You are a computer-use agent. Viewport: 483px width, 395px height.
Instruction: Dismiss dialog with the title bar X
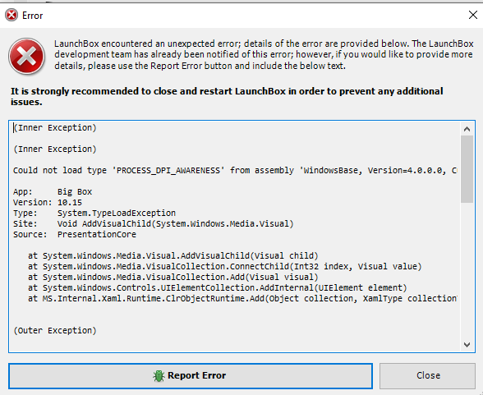pos(472,15)
